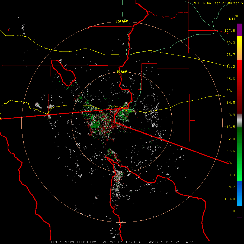Click the NEXLAB-College of DuPage credit text
This screenshot has width=244, height=244.
click(216, 3)
